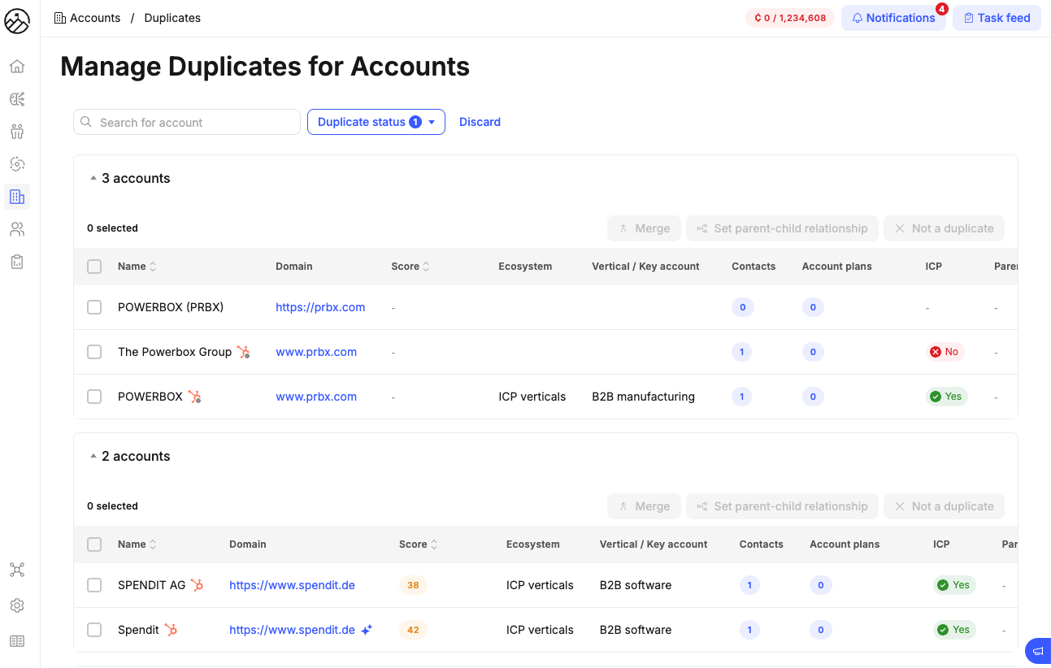Open the clipboard tasks icon in sidebar
This screenshot has width=1051, height=668.
point(16,261)
